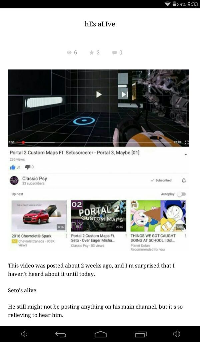The image size is (200, 342).
Task: Dislike the video with thumbs down
Action: coord(27,167)
